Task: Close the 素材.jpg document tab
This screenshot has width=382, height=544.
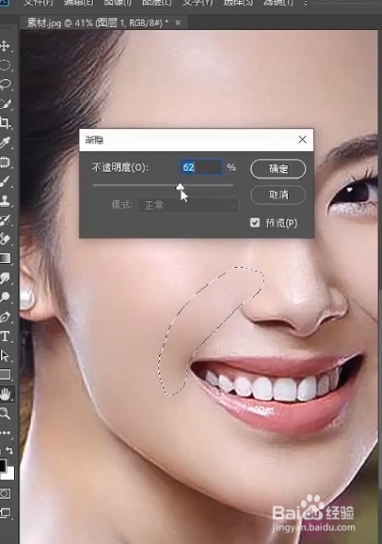Action: pyautogui.click(x=178, y=23)
